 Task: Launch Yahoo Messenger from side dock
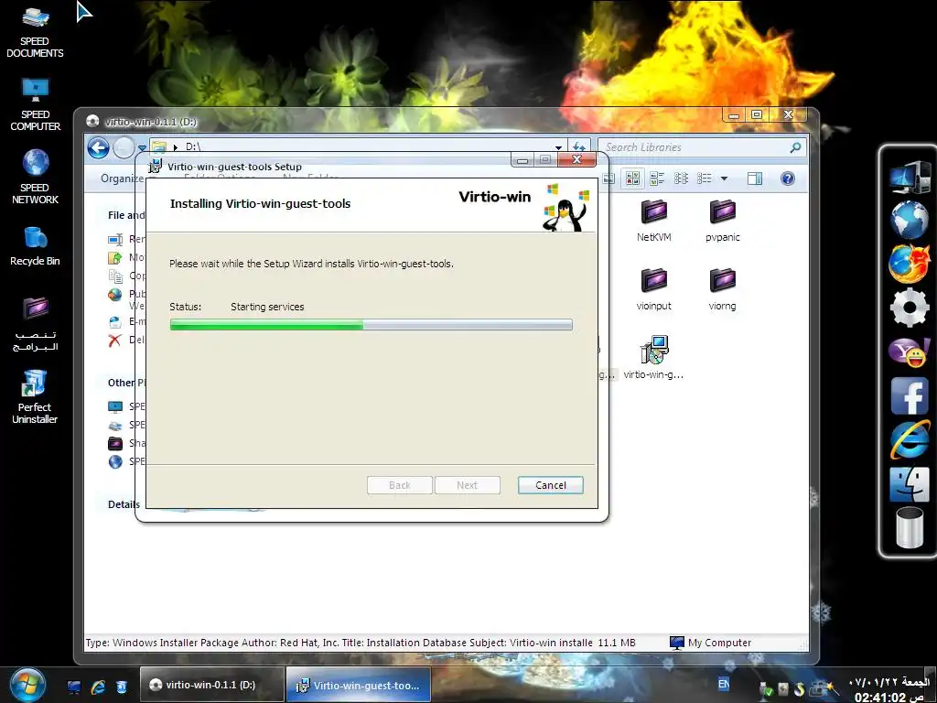(x=909, y=351)
